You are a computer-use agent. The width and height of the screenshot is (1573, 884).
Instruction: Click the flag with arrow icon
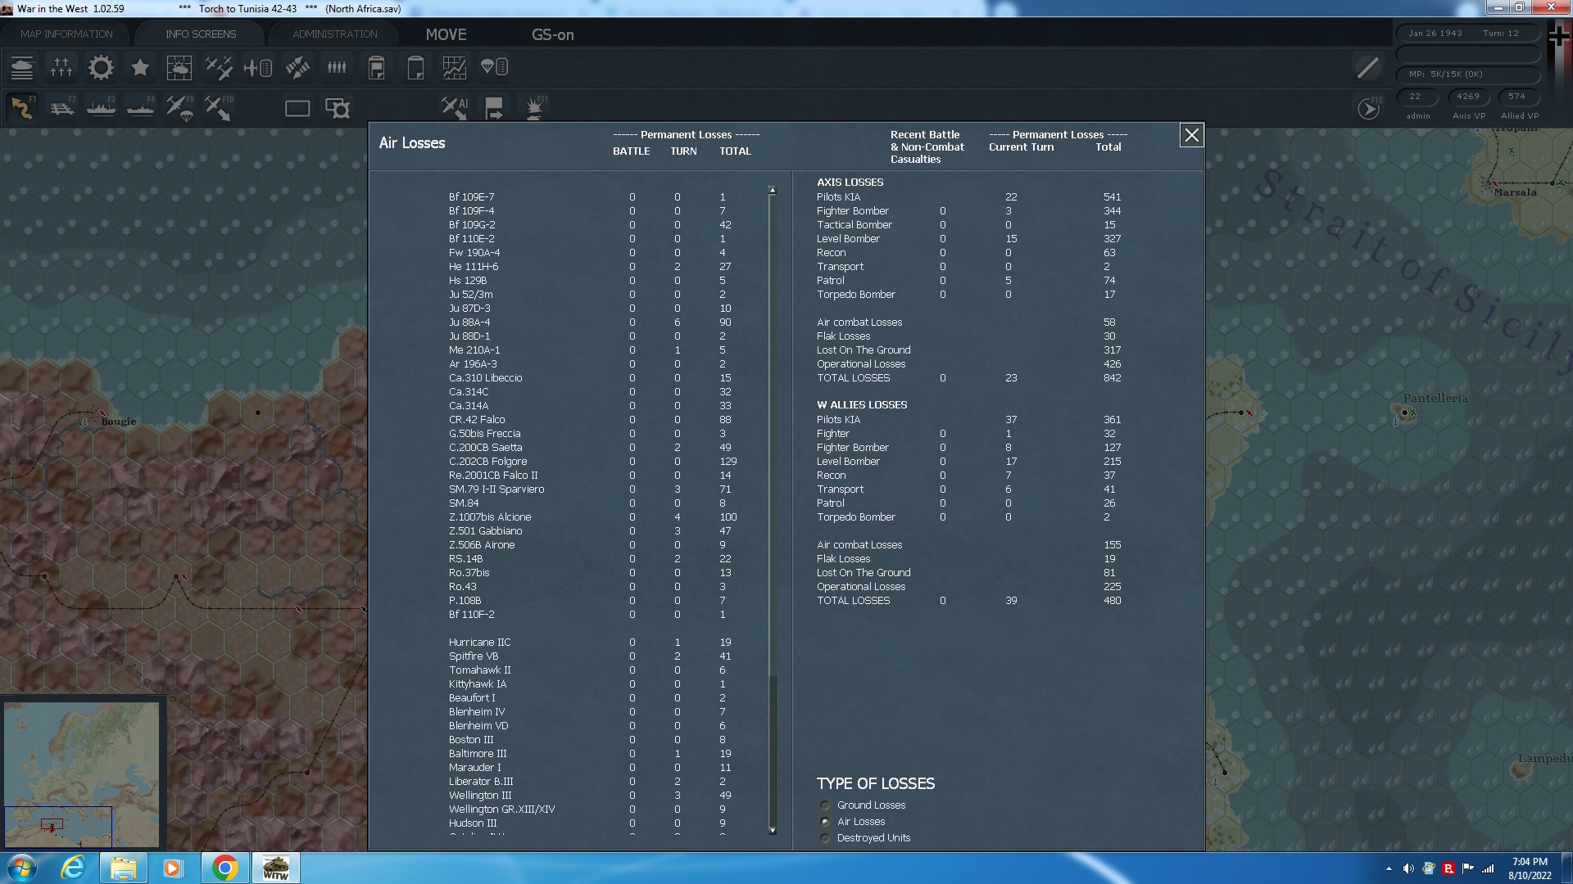[x=494, y=107]
